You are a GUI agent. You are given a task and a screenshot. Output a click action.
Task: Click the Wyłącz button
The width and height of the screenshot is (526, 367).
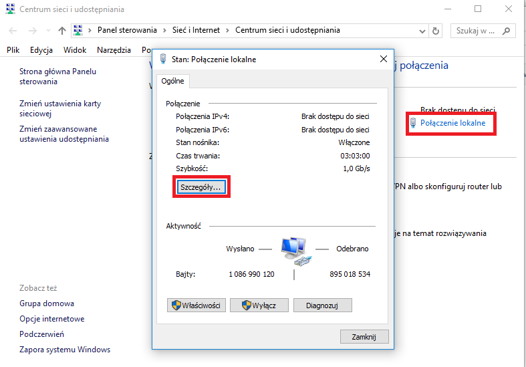pos(259,305)
